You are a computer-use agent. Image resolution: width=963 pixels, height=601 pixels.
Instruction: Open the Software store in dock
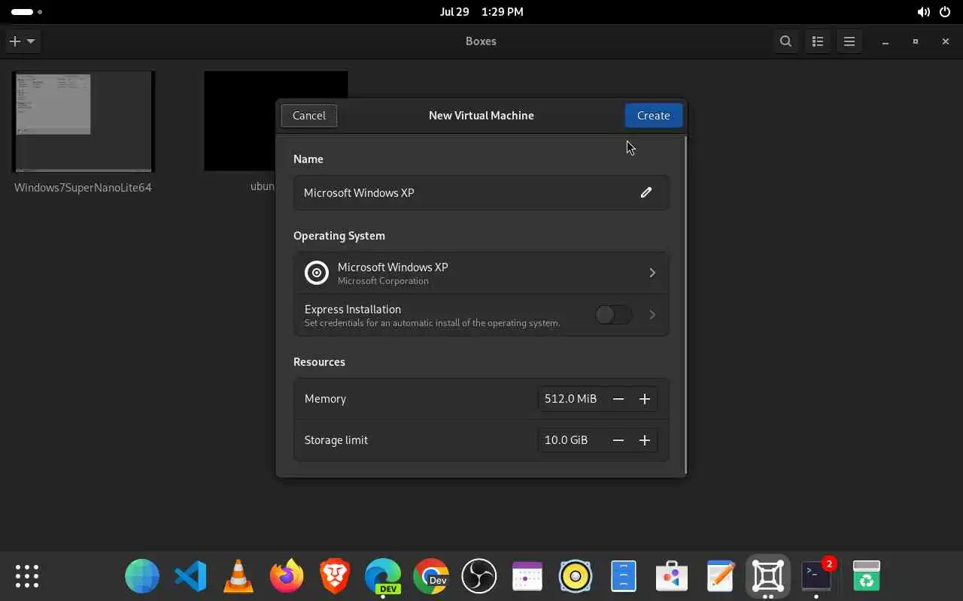[x=672, y=576]
